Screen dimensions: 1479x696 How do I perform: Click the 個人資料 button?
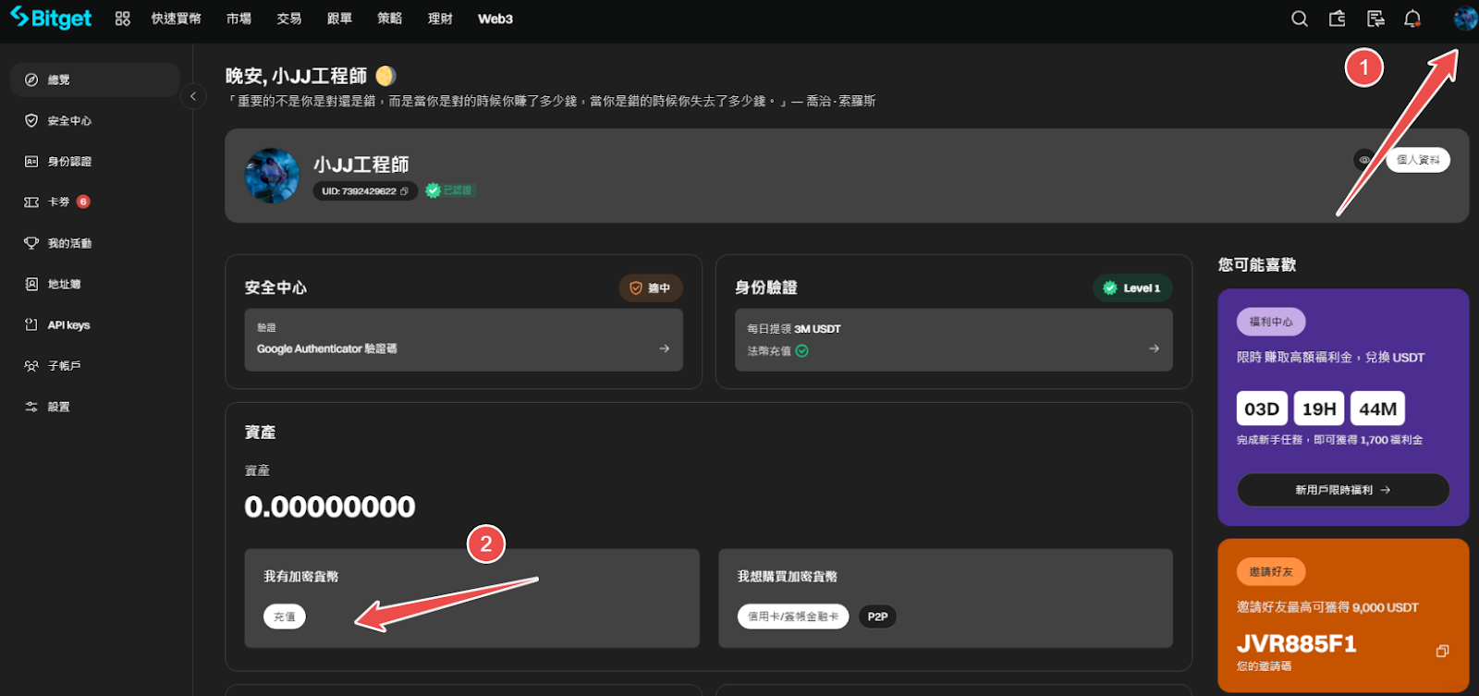point(1418,160)
